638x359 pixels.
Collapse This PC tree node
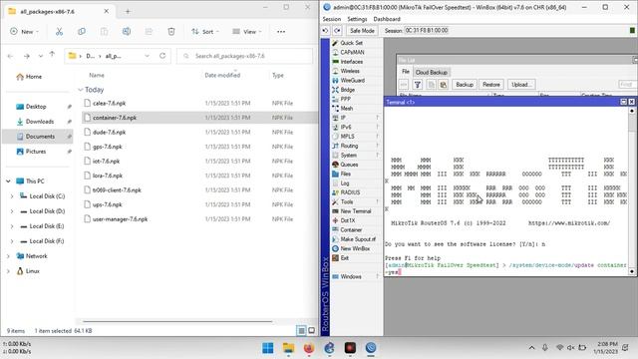9,181
